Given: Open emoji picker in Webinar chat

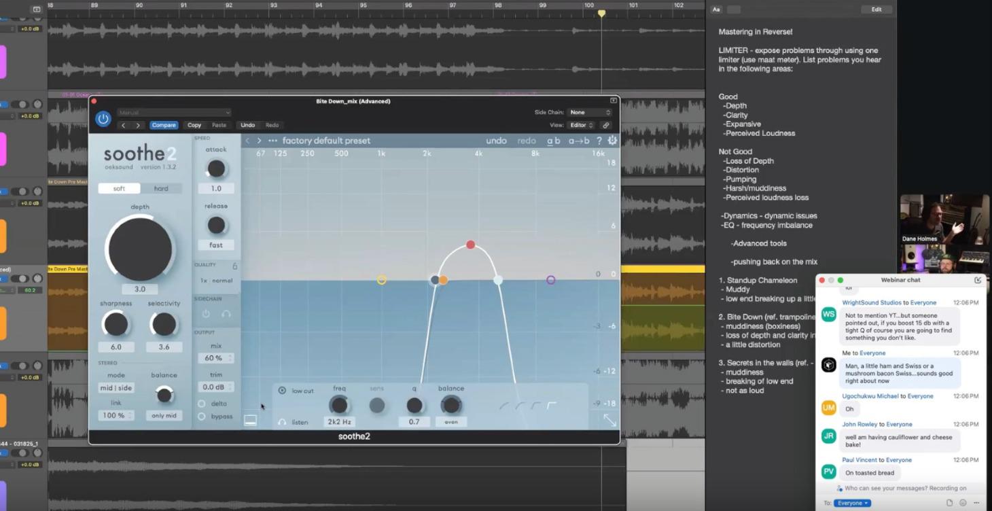Looking at the screenshot, I should click(963, 503).
